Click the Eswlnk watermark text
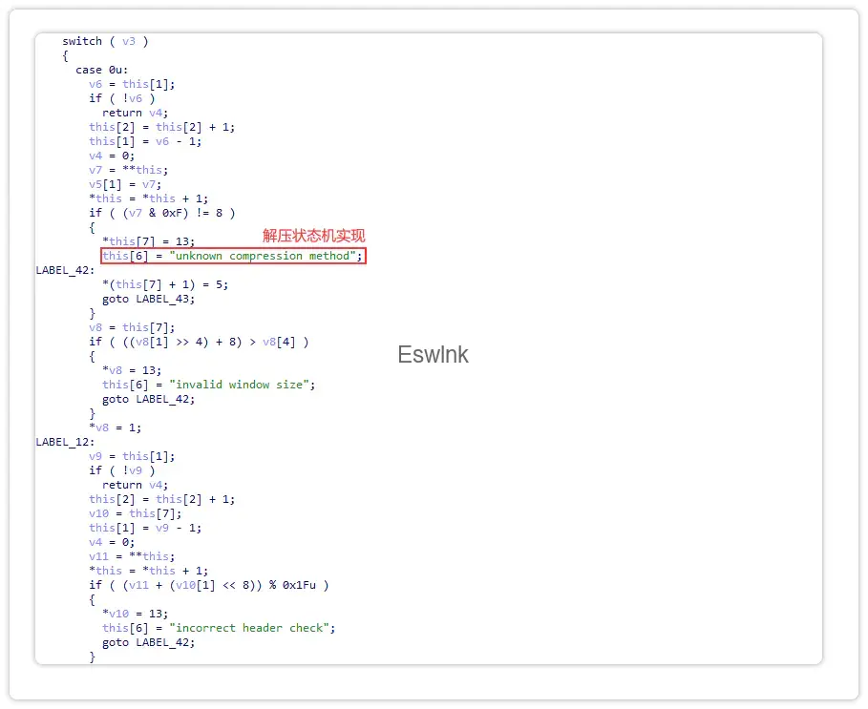Screen dimensions: 868x709 click(x=433, y=355)
